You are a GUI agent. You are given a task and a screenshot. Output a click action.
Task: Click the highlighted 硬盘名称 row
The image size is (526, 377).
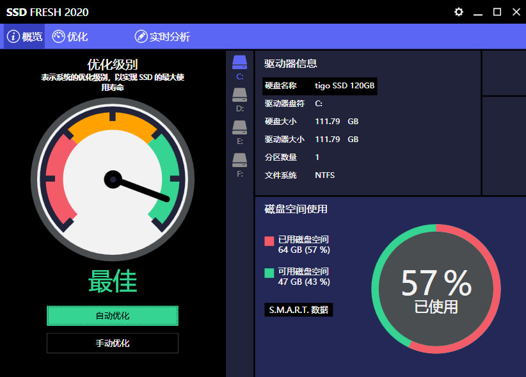(319, 86)
